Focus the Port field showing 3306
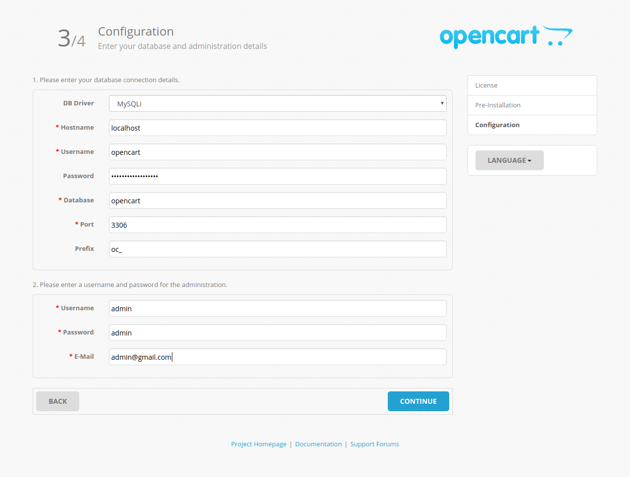The width and height of the screenshot is (630, 477). point(277,225)
